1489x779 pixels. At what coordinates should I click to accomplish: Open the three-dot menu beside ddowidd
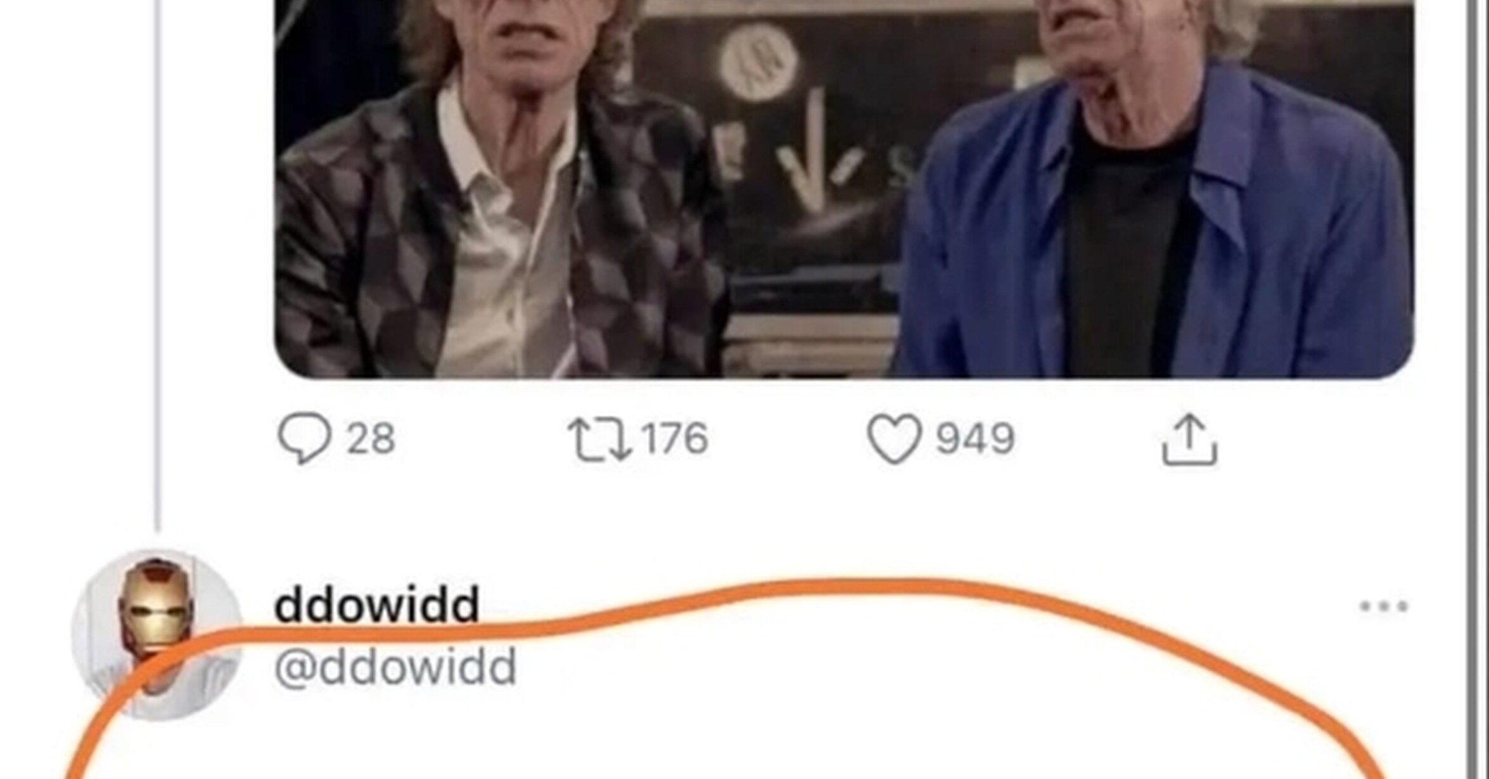pyautogui.click(x=1384, y=606)
